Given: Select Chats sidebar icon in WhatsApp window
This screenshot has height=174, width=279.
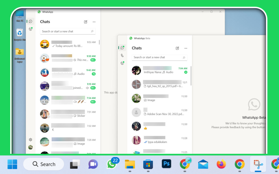Looking at the screenshot, I should point(31,21).
